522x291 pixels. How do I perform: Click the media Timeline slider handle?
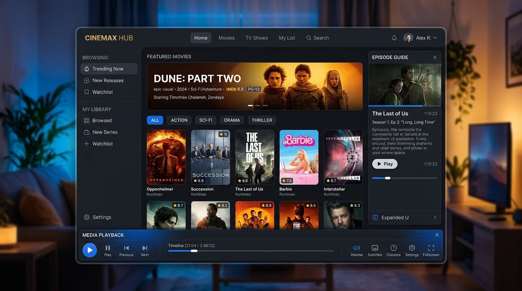[194, 251]
